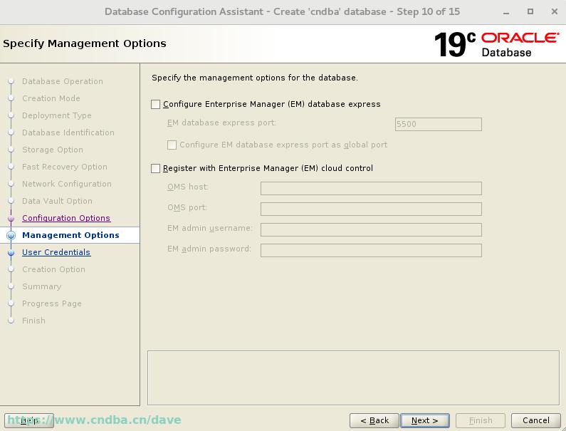Click Network Configuration step label
Viewport: 566px width, 431px height.
(x=67, y=184)
